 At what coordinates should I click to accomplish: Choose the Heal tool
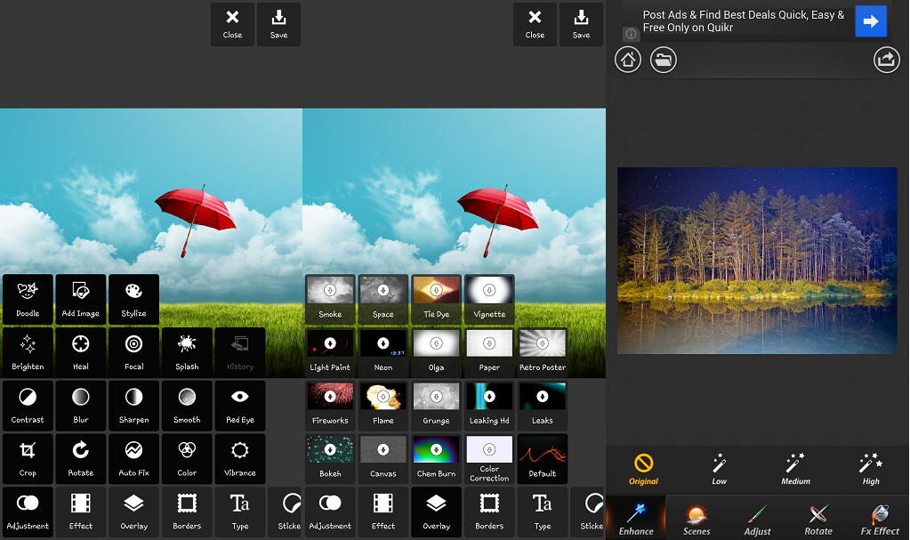81,352
